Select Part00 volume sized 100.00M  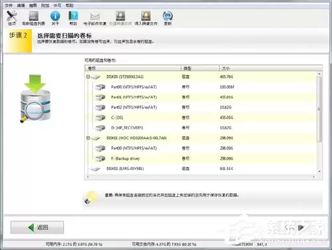[x=201, y=87]
